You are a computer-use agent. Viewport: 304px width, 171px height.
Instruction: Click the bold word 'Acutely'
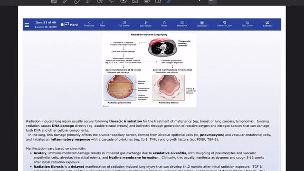(40, 153)
